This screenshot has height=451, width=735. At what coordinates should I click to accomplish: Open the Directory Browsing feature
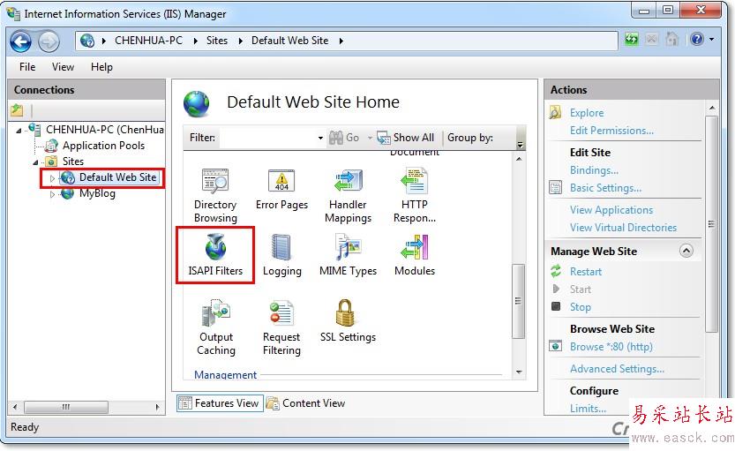coord(215,196)
